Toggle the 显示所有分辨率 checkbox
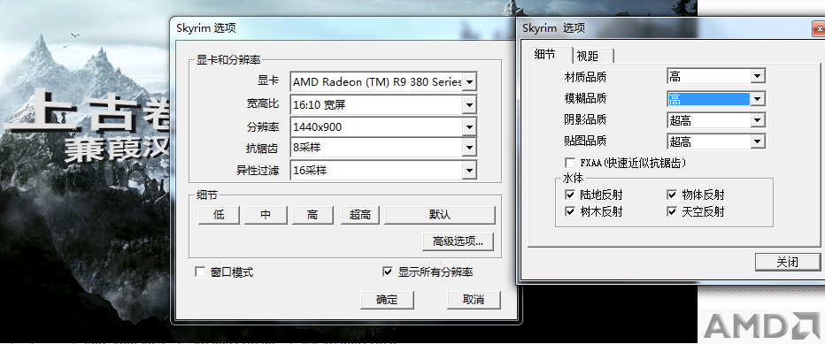825x344 pixels. coord(388,272)
